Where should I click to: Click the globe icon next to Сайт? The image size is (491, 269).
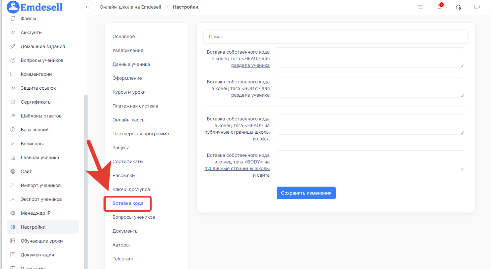click(13, 171)
